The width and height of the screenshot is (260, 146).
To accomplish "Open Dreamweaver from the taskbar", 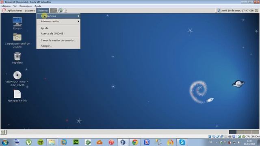I will [76, 142].
